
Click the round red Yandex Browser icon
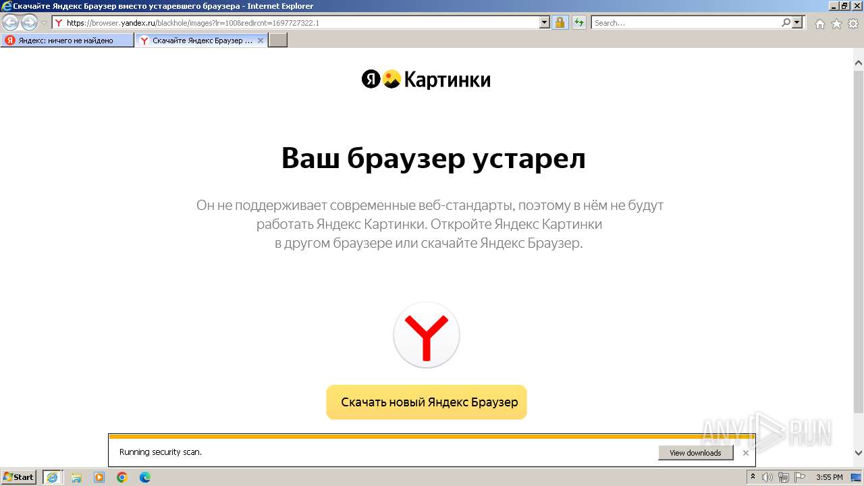point(427,335)
